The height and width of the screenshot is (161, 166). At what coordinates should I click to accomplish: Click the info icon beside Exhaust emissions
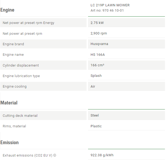tap(55, 155)
